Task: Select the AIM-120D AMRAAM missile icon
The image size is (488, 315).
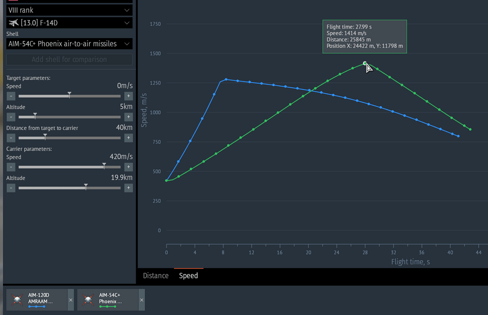Action: 17,300
